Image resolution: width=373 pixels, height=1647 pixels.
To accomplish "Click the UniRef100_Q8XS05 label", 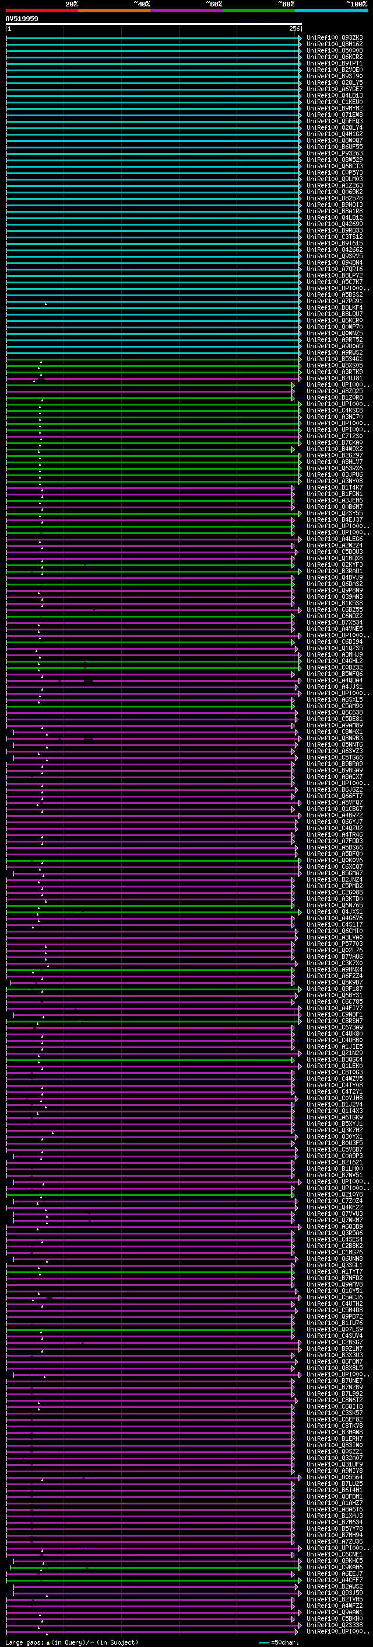I will 335,365.
